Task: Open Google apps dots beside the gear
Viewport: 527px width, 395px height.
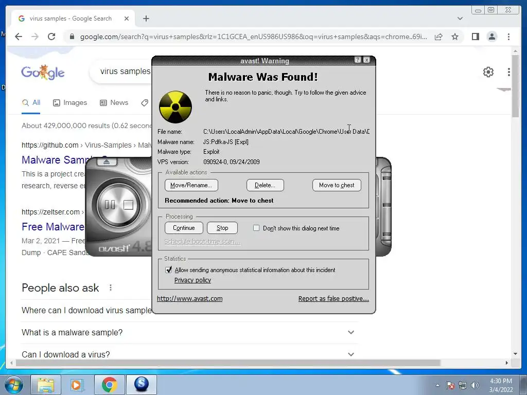Action: [x=509, y=72]
